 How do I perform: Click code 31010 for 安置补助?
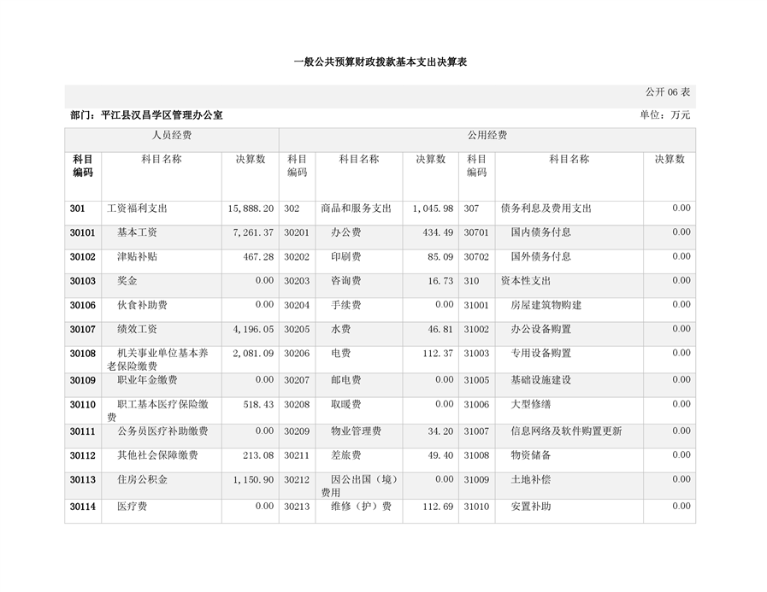[x=476, y=507]
